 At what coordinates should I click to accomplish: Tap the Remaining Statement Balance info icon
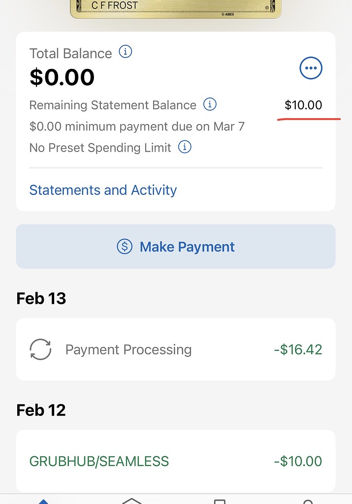tap(210, 104)
